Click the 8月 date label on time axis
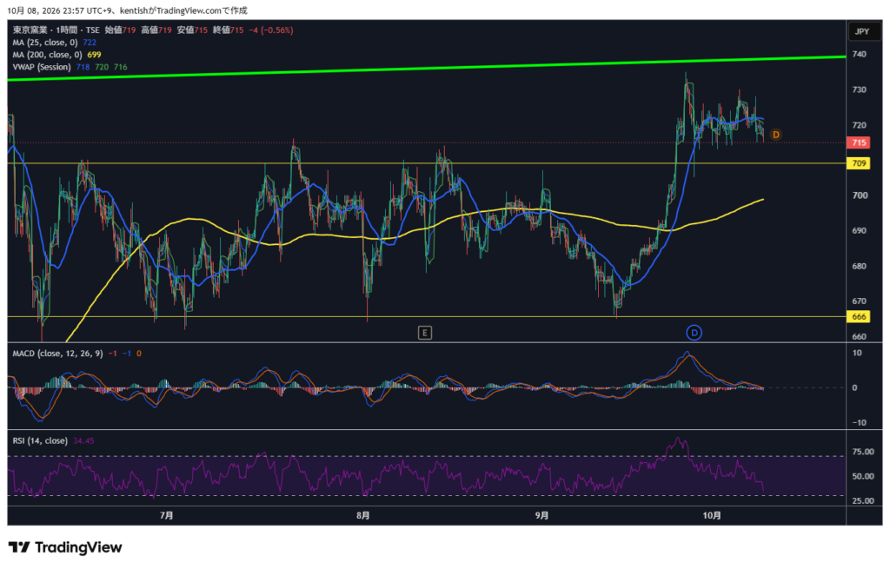Viewport: 890px width, 569px height. (x=362, y=516)
